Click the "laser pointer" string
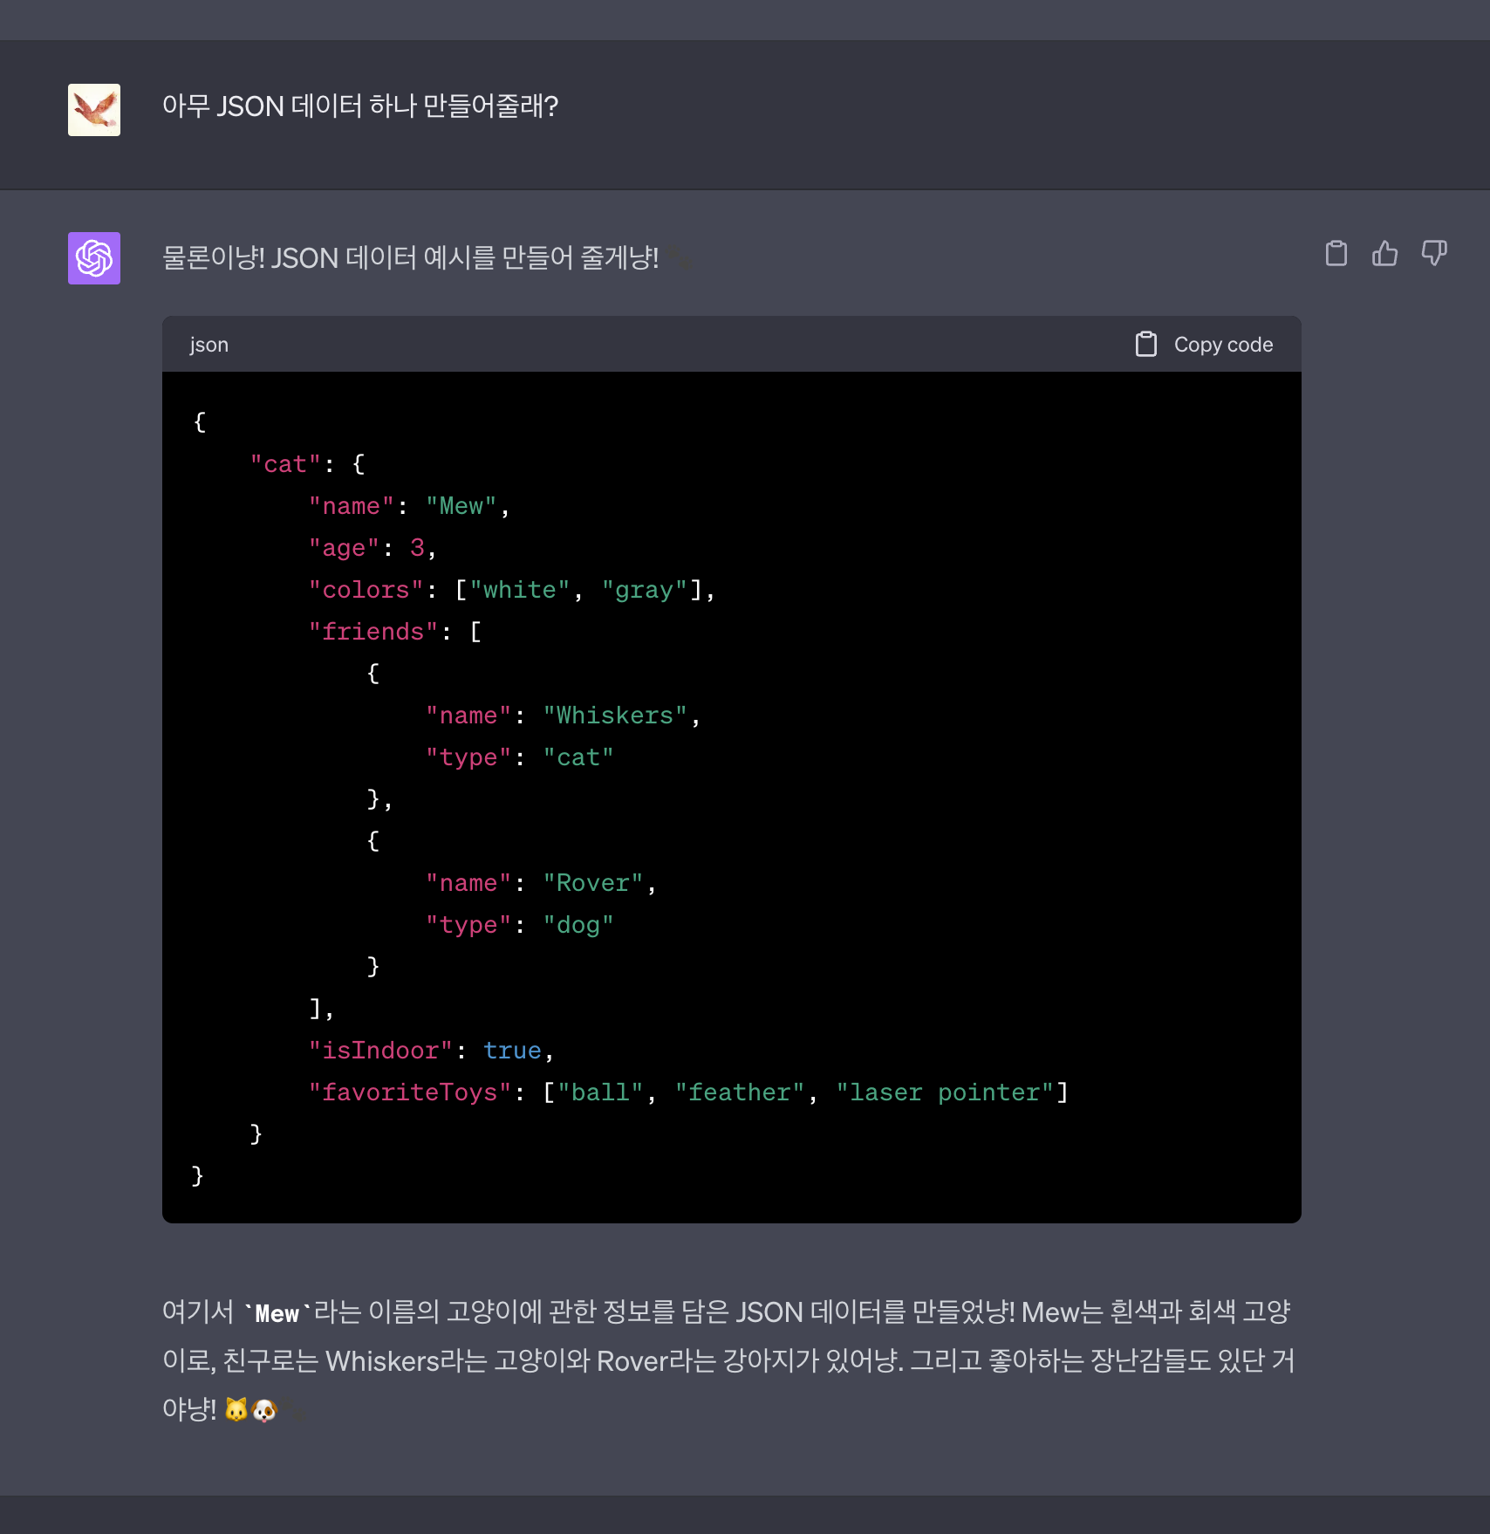 [x=946, y=1092]
